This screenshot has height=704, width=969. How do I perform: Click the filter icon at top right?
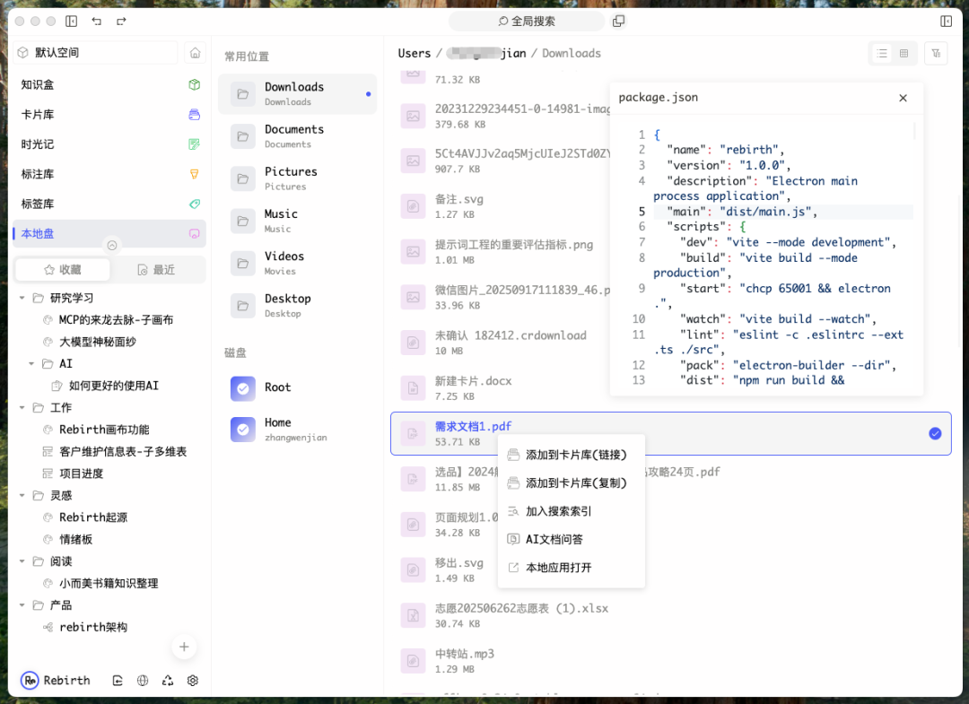936,54
